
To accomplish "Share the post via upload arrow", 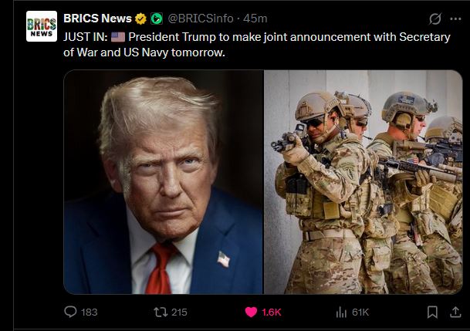I will (x=455, y=312).
